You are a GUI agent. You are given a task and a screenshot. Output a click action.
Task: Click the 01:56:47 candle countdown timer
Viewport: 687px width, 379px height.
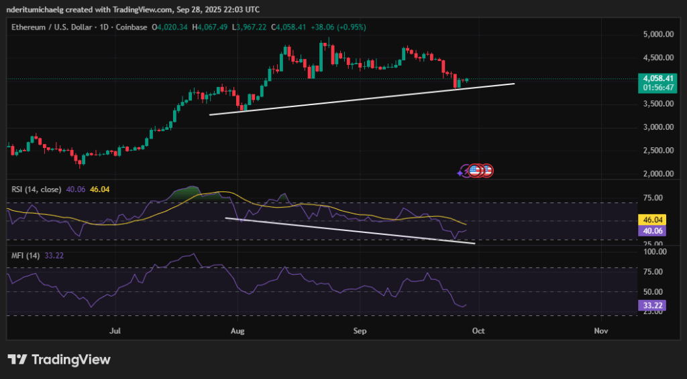click(658, 88)
